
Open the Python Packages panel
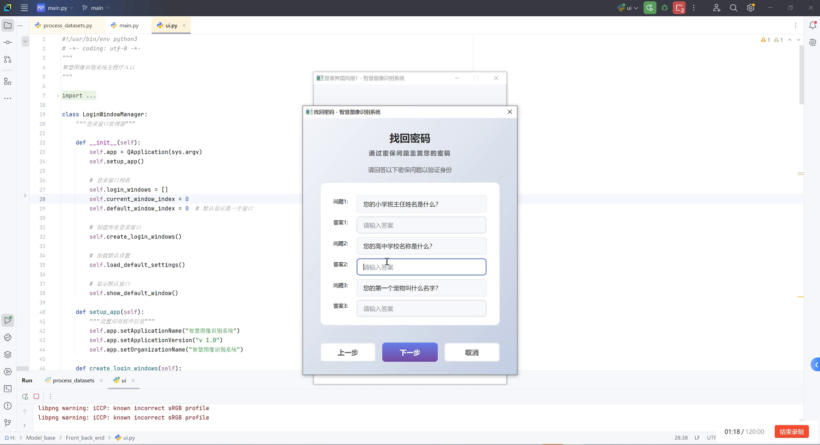[x=7, y=354]
